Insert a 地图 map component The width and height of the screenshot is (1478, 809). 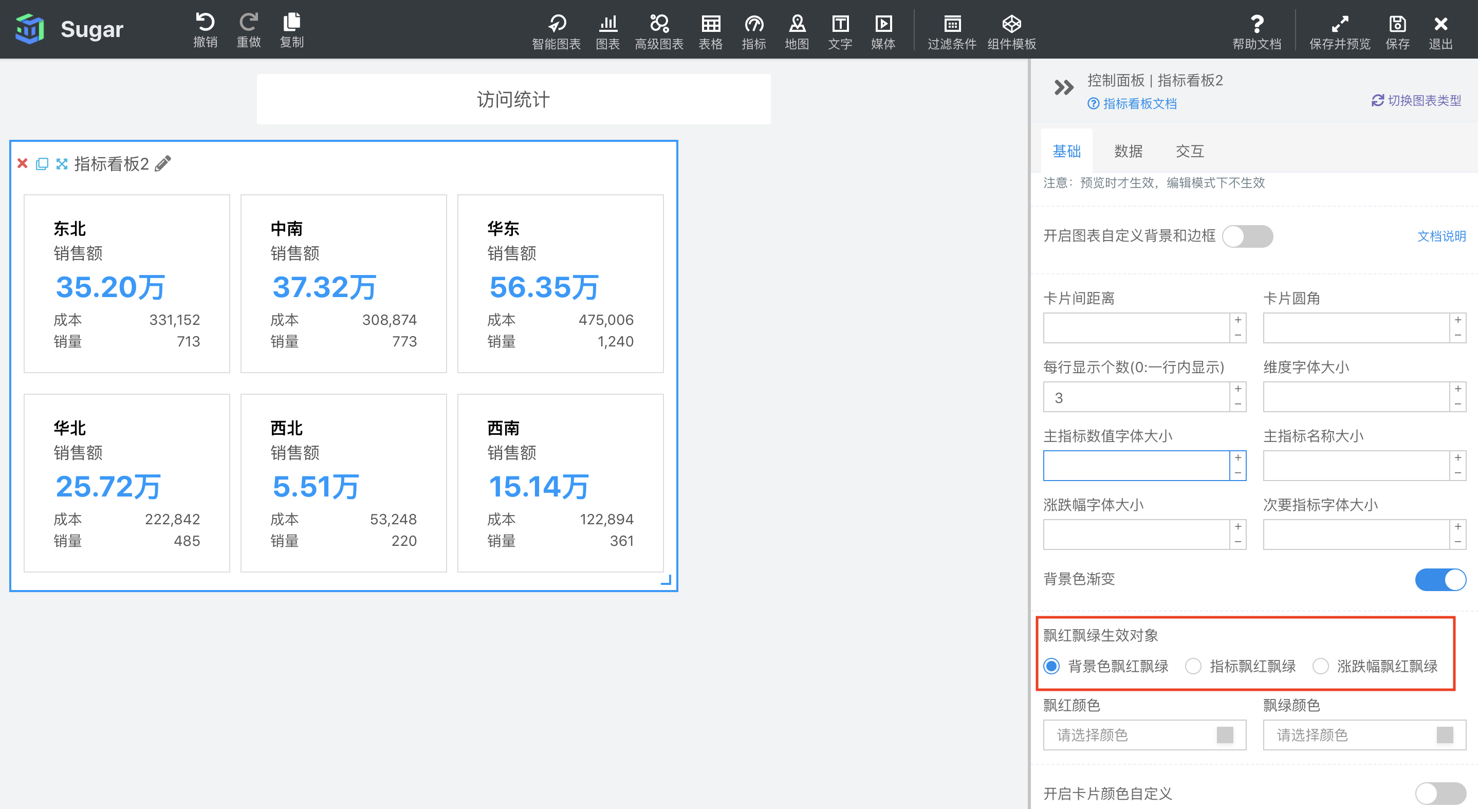797,31
